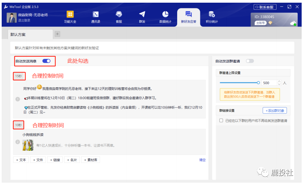Switch to the 新好友应答 tab
Screen dimensions: 303x186
[188, 17]
